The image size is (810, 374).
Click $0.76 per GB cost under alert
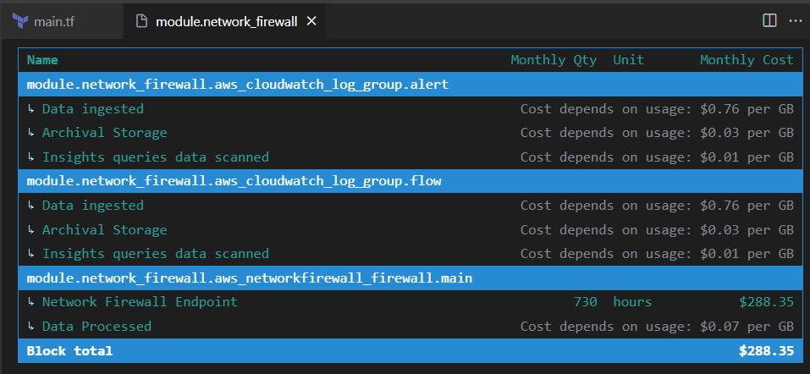747,109
